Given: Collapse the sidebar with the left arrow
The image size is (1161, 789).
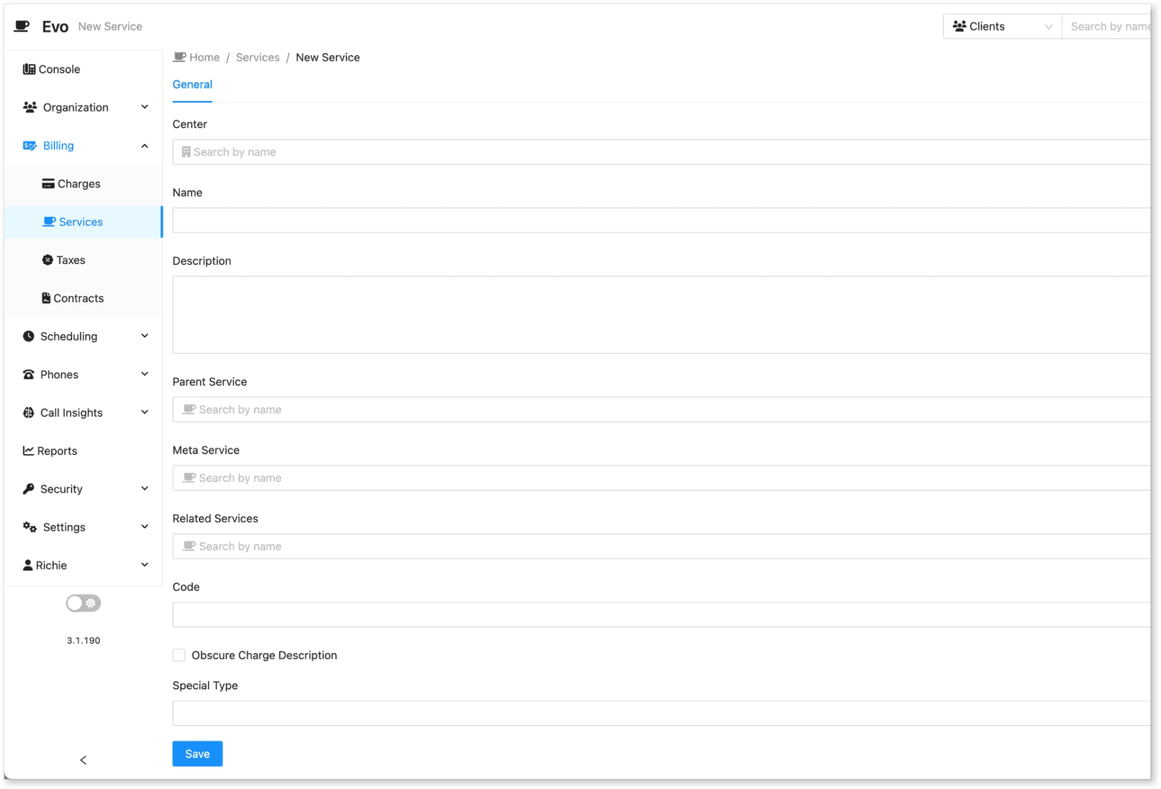Looking at the screenshot, I should [x=83, y=760].
